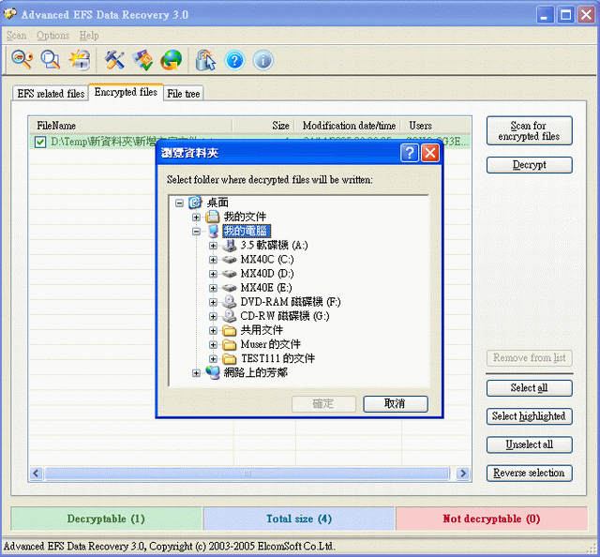Click the horizontal scrollbar thumb
600x557 pixels.
[x=247, y=474]
